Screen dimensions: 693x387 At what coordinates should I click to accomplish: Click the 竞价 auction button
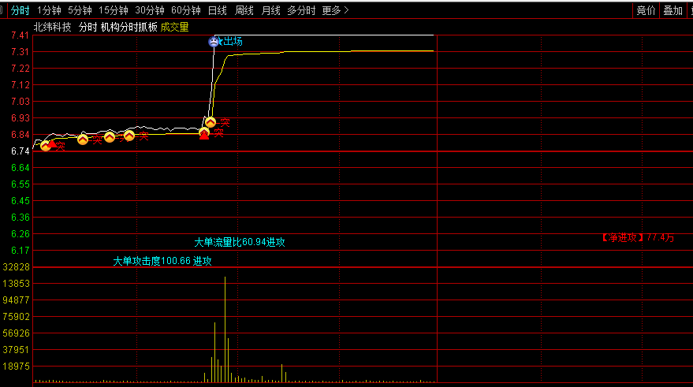point(646,10)
